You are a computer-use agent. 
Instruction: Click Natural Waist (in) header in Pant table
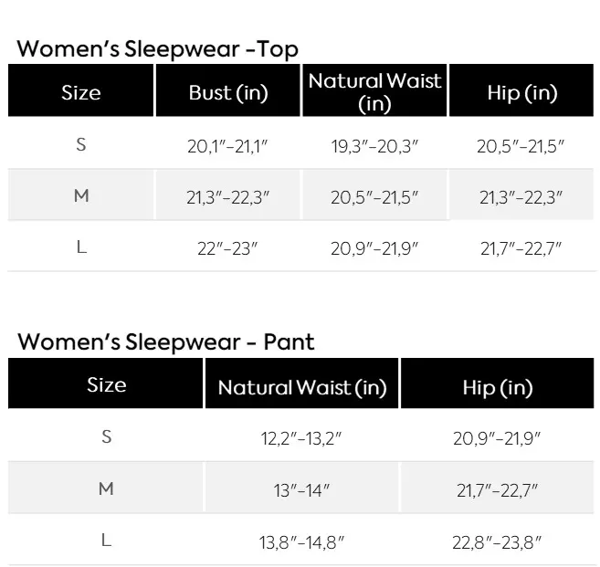302,388
